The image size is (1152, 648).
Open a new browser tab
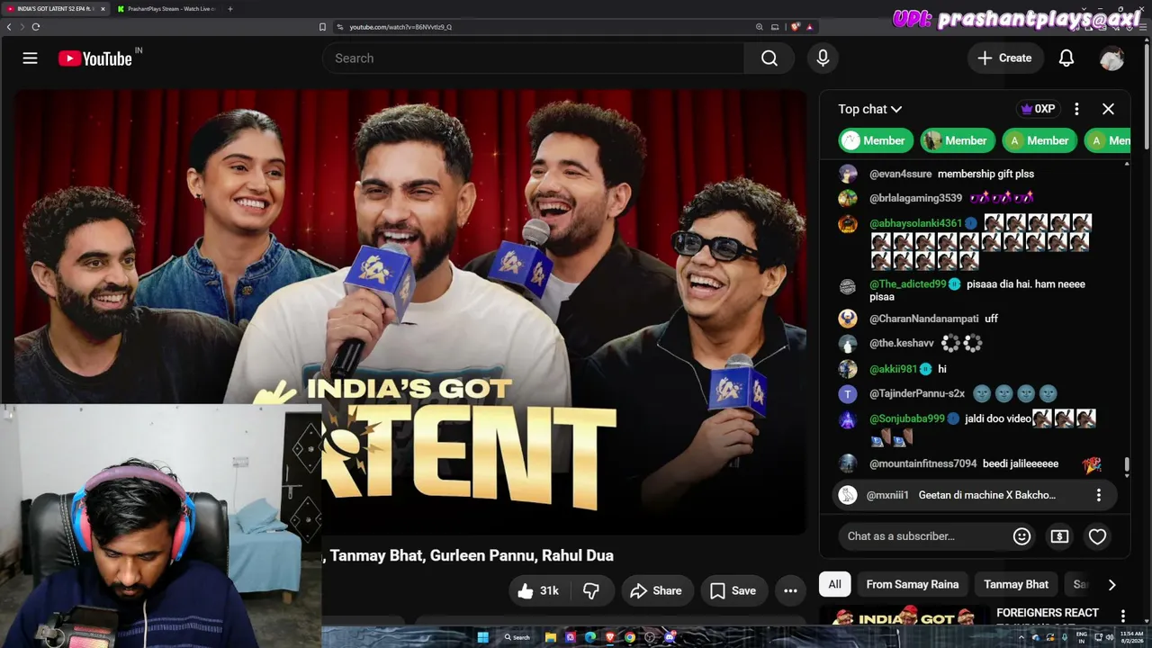230,9
